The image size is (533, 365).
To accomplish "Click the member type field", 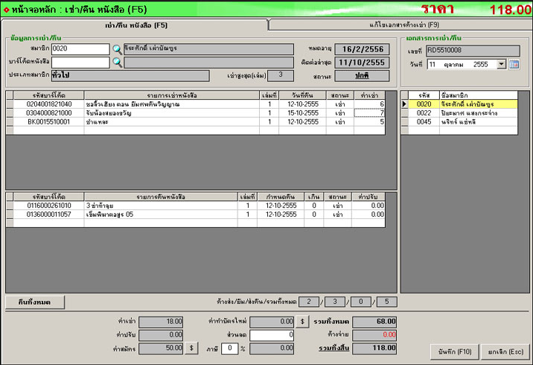I will click(130, 75).
